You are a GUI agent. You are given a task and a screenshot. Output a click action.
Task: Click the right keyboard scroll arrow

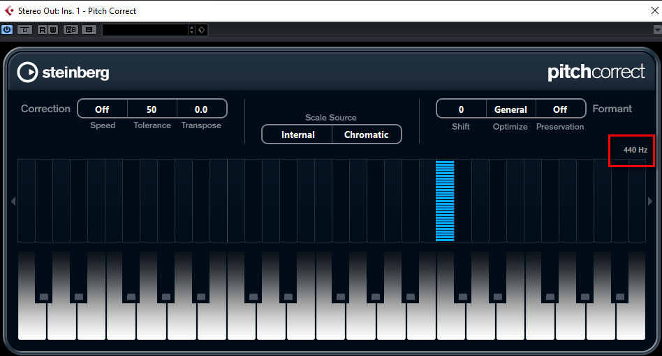click(650, 201)
